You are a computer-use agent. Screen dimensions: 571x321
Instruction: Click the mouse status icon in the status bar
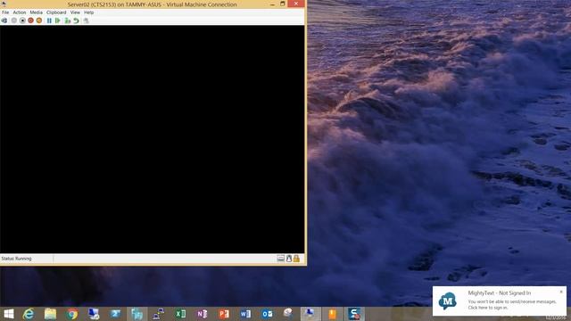pyautogui.click(x=289, y=259)
